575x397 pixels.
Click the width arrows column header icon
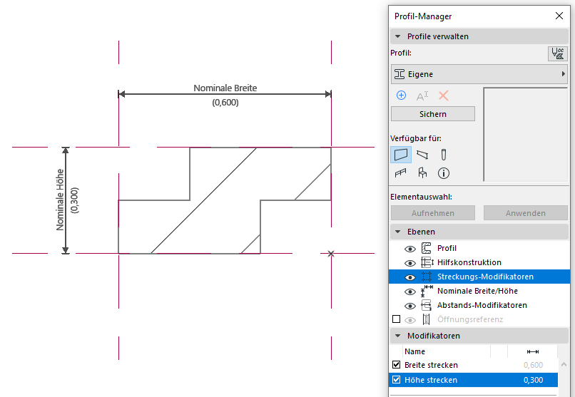[532, 351]
